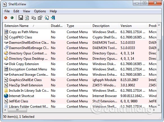The width and height of the screenshot is (164, 122).
Task: Click the Refresh toolbar icon
Action: click(27, 18)
